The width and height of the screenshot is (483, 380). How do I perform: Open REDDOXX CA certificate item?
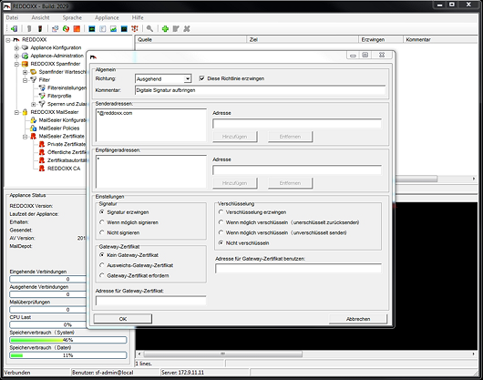click(x=64, y=169)
